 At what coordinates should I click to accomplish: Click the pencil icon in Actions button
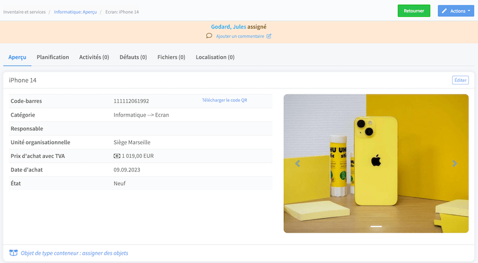[x=445, y=11]
